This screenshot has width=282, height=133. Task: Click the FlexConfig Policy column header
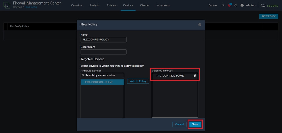[x=19, y=26]
